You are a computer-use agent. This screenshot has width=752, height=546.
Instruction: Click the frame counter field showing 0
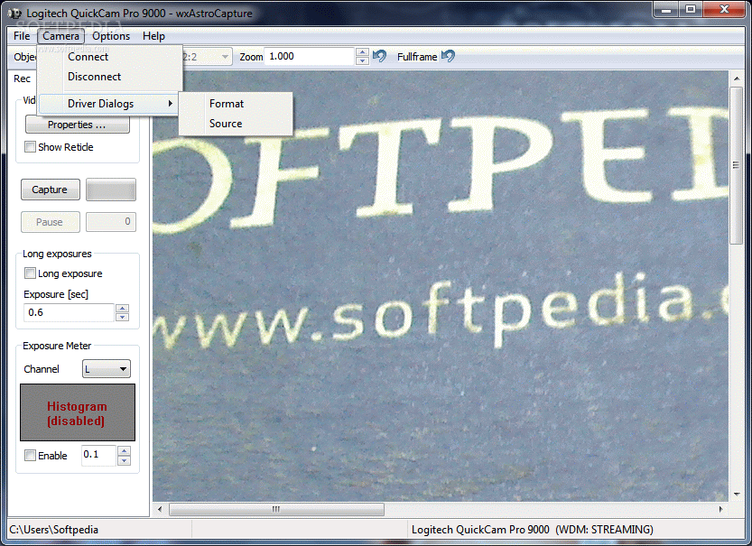click(x=111, y=221)
